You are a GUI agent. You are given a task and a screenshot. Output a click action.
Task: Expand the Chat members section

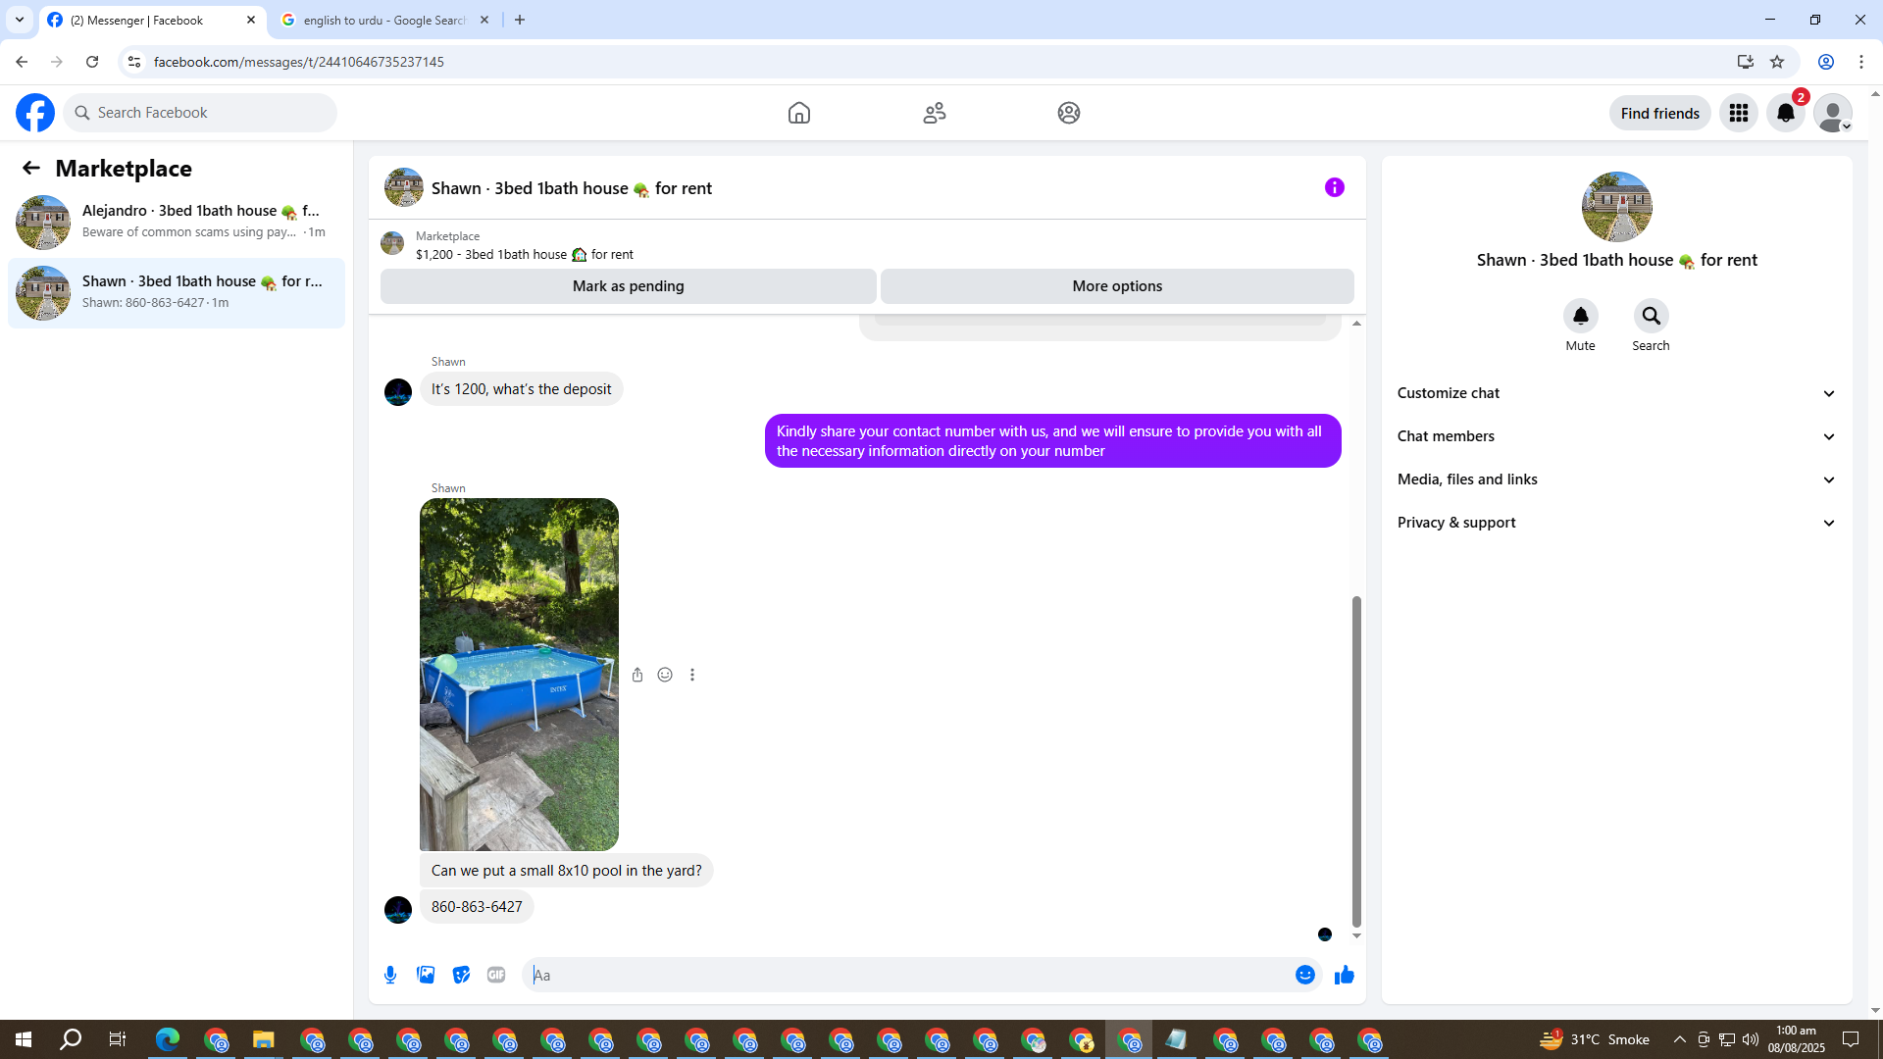coord(1616,436)
